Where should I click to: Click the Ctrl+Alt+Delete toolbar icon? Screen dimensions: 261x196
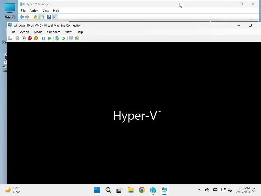click(10, 38)
